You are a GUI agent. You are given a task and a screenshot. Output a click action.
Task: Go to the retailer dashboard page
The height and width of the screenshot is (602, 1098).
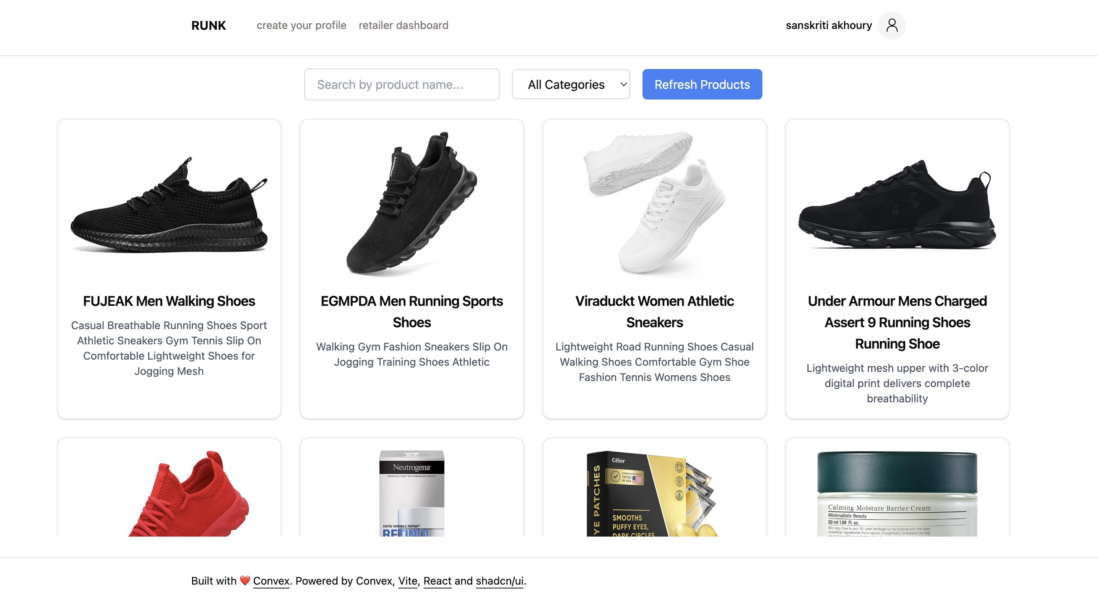coord(403,25)
